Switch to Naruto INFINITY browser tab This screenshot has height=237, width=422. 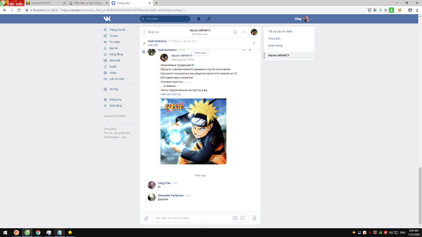pos(46,3)
